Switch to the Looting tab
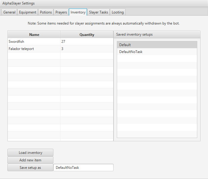The height and width of the screenshot is (179, 208). click(x=118, y=12)
